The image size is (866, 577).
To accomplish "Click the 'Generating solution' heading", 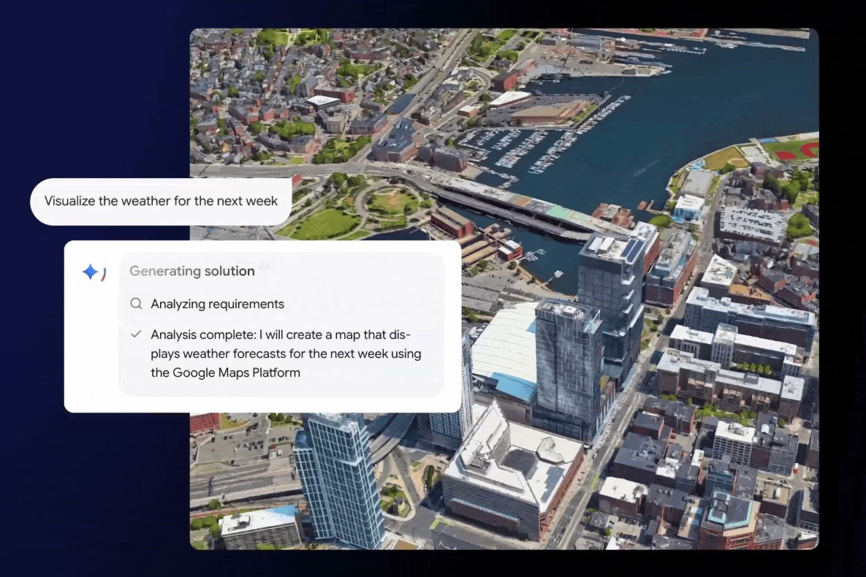I will click(x=192, y=271).
